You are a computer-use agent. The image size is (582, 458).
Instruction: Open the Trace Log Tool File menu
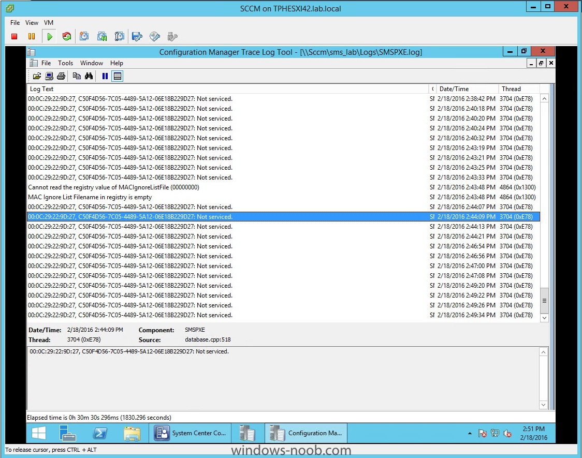coord(46,63)
